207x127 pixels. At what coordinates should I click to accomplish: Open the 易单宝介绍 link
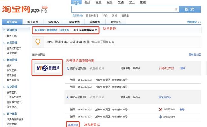coord(195,55)
